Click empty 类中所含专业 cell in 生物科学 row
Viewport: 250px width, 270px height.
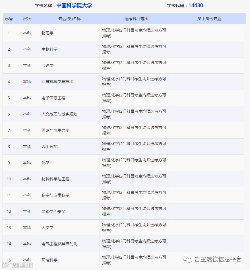(208, 49)
